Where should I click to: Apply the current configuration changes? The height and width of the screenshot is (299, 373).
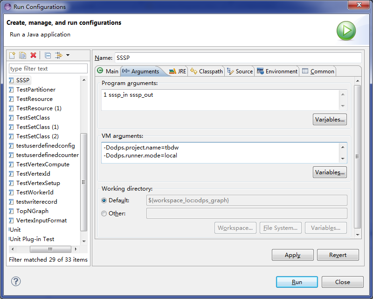coord(292,255)
